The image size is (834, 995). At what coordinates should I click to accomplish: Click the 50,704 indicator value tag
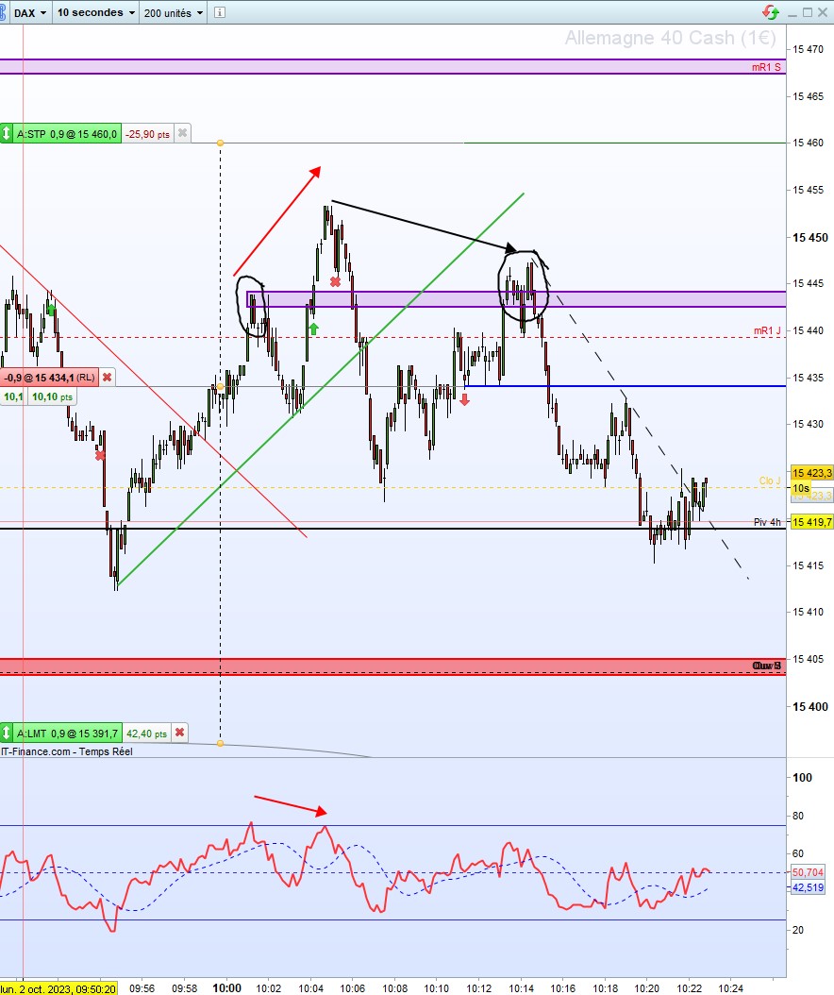point(808,872)
